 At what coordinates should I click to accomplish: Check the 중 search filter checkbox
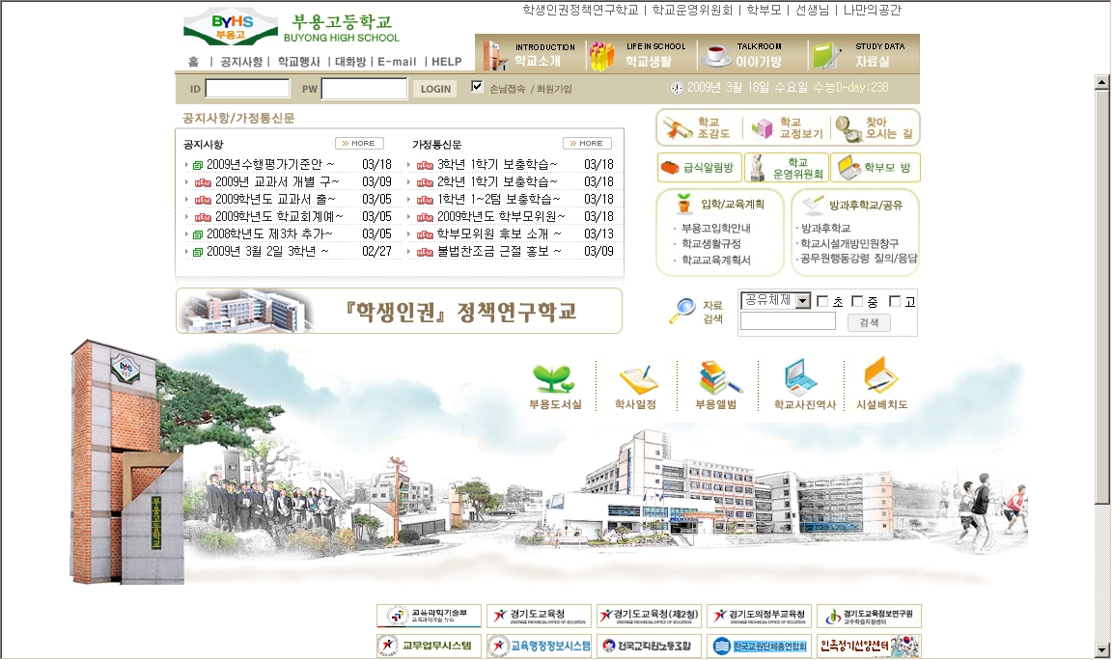pos(857,301)
